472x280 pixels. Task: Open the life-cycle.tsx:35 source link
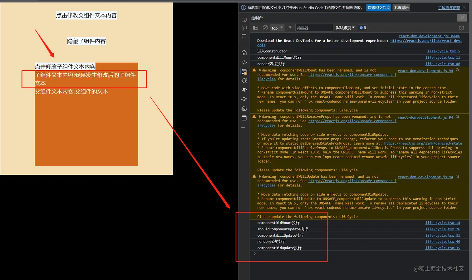[443, 248]
